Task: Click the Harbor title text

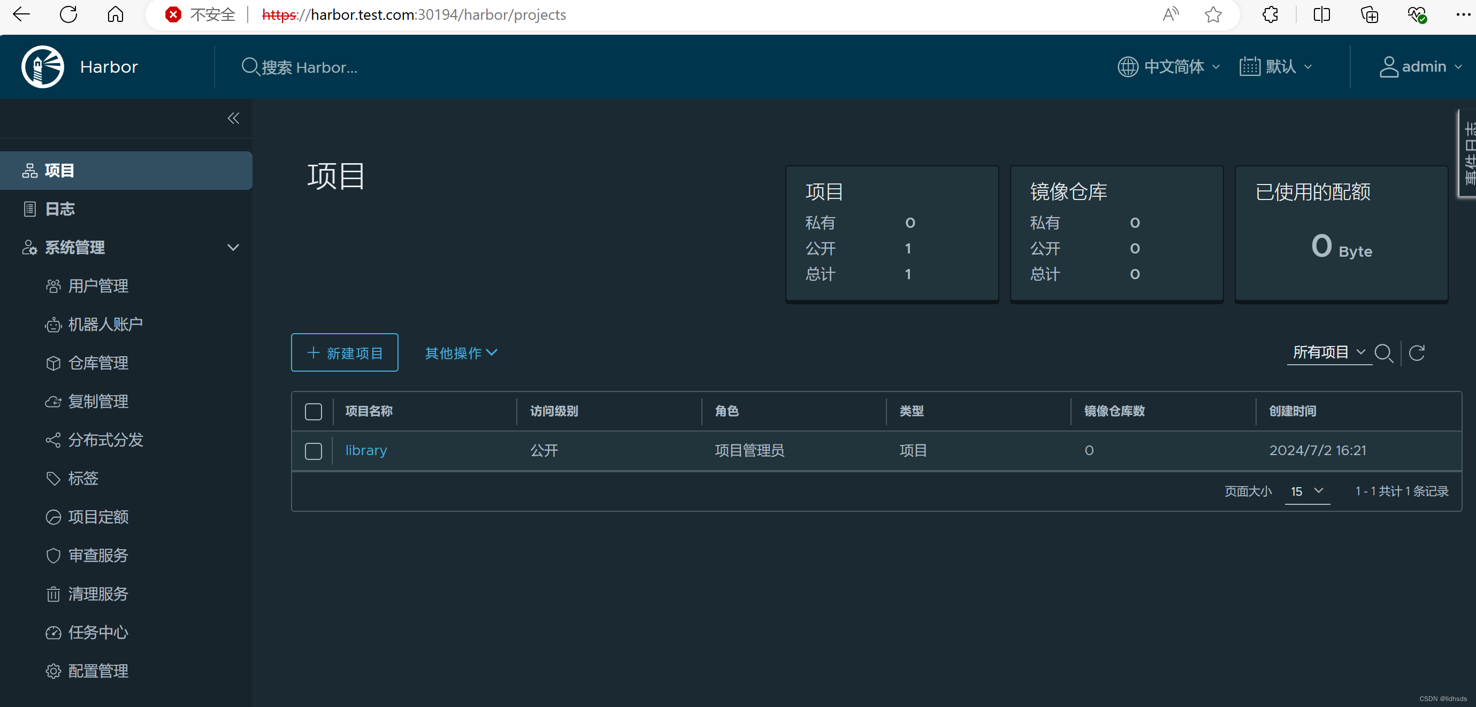Action: (x=109, y=66)
